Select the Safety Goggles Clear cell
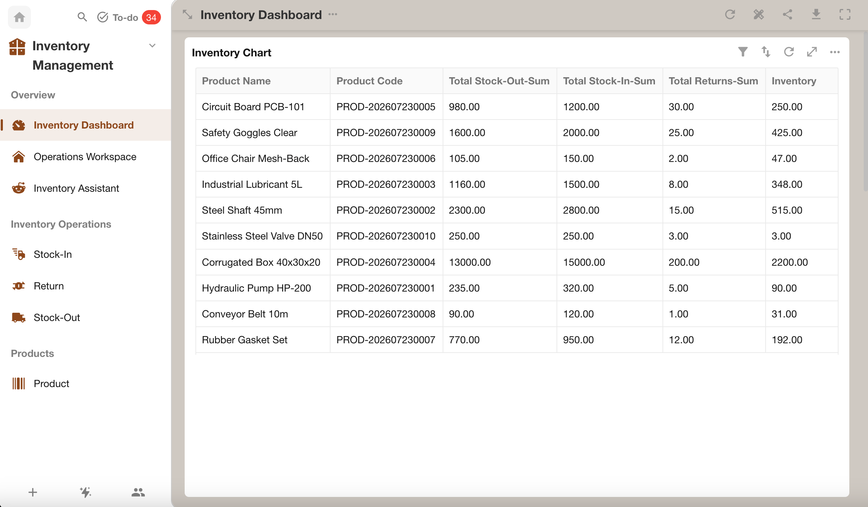The height and width of the screenshot is (507, 868). coord(263,132)
